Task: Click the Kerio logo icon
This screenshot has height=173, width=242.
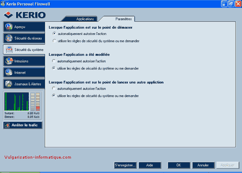Action: (x=8, y=15)
